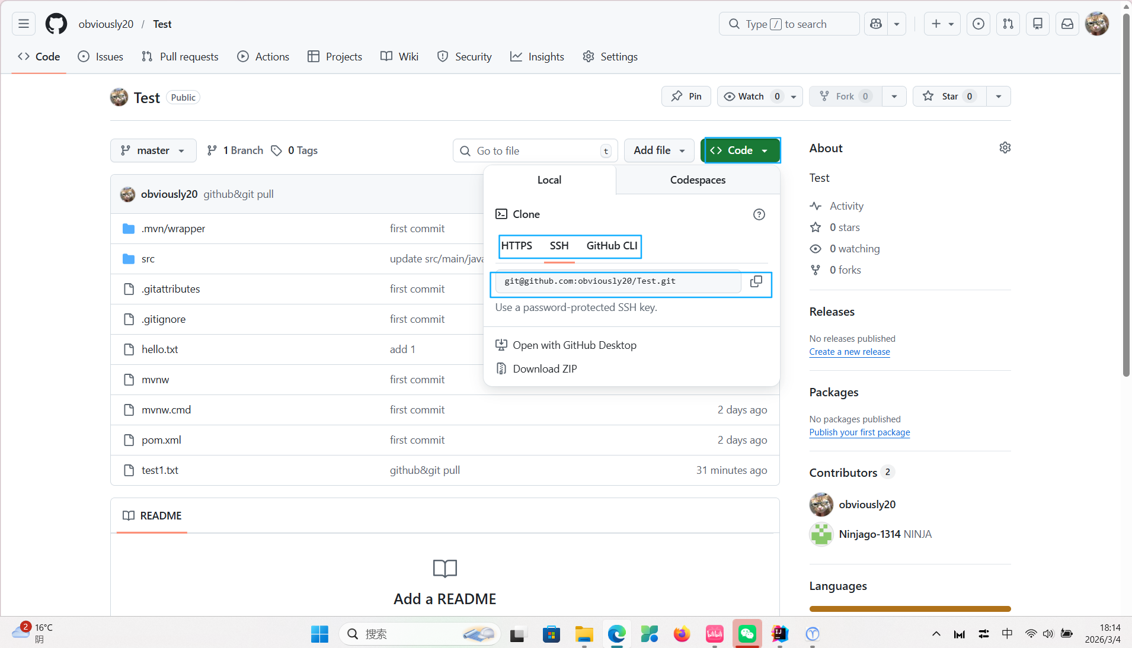
Task: Open the hamburger navigation menu
Action: (x=24, y=24)
